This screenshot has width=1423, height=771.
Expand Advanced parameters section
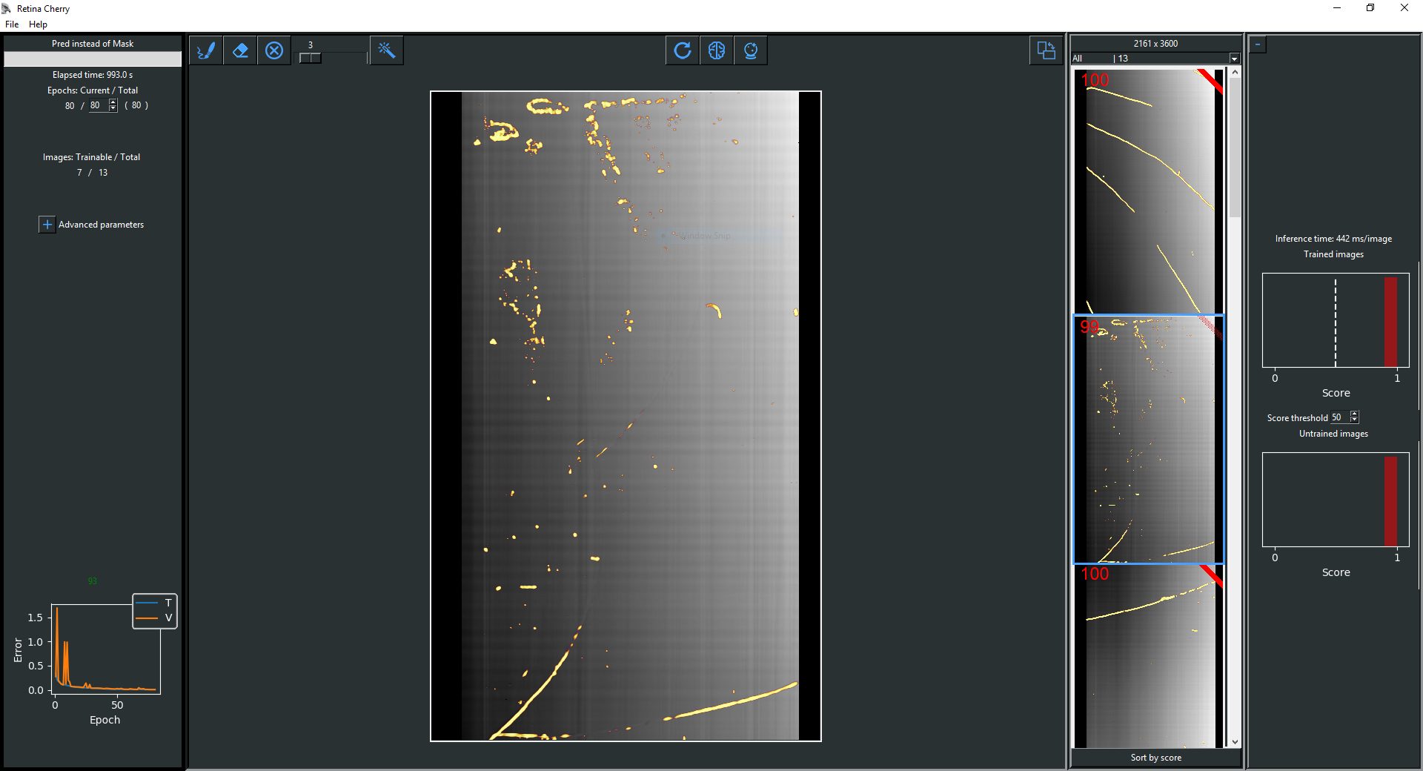click(x=47, y=225)
